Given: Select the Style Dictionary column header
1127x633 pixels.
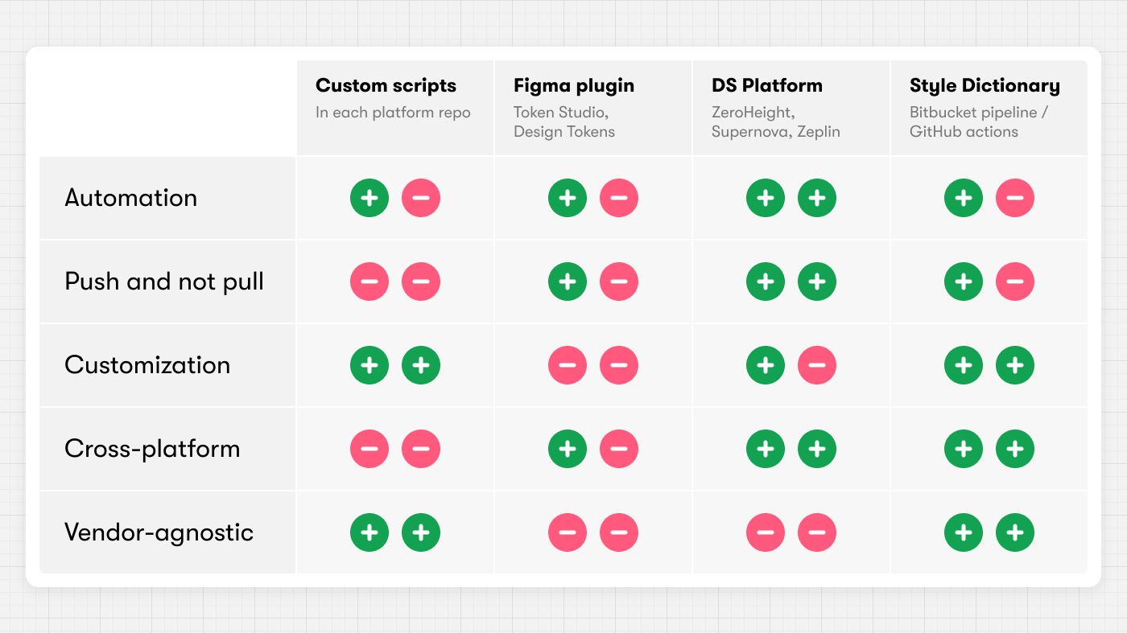Looking at the screenshot, I should (x=985, y=86).
